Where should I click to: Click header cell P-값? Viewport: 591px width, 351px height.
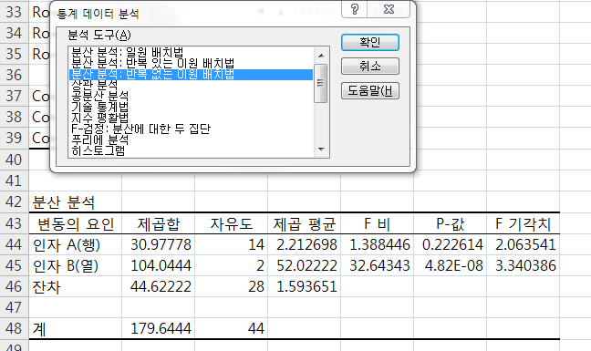click(x=450, y=224)
